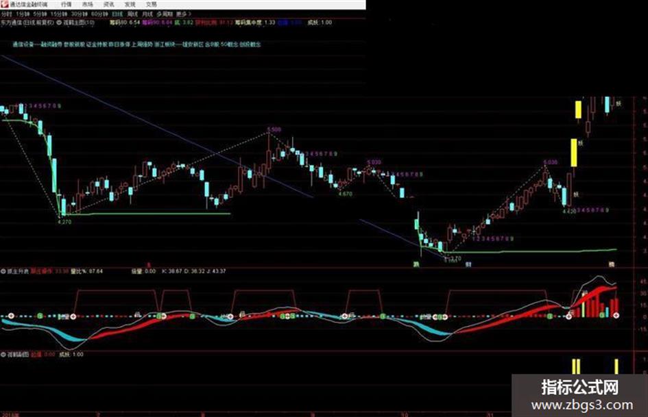
Task: Click the K: 38.67 indicator value
Action: click(x=172, y=271)
